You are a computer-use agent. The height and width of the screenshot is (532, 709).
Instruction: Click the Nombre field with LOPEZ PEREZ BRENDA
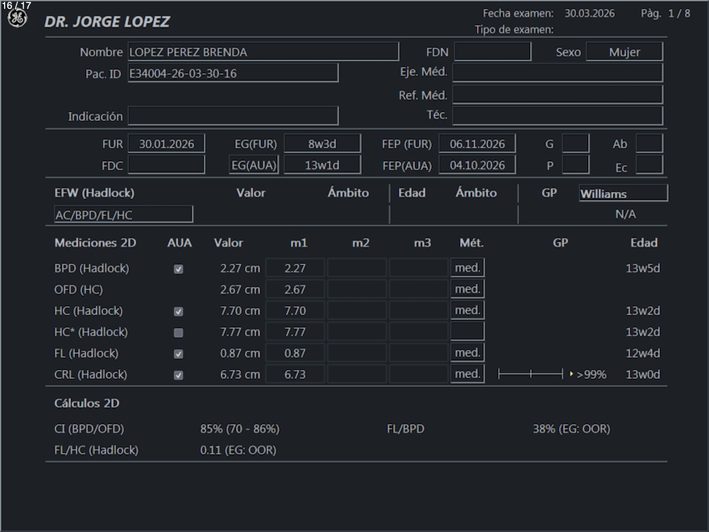263,52
